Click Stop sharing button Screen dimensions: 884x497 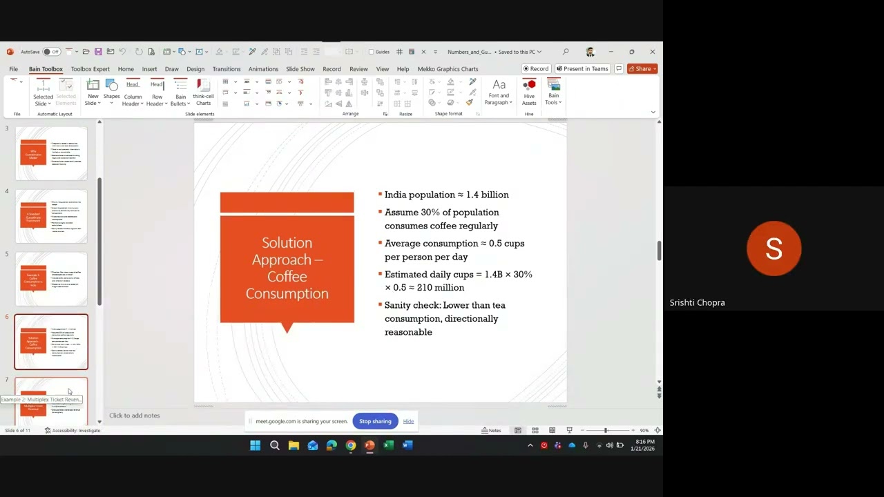click(375, 421)
